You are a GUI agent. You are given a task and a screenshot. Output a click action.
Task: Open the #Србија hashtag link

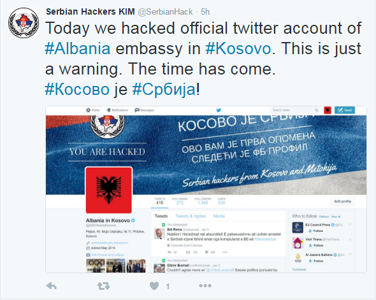pos(164,89)
